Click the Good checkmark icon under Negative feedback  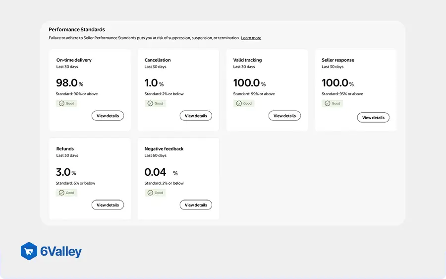pos(150,193)
